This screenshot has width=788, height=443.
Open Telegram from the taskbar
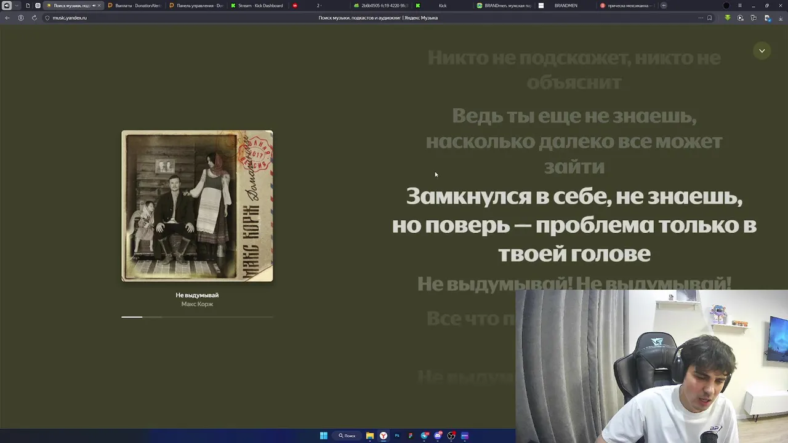[x=424, y=436]
